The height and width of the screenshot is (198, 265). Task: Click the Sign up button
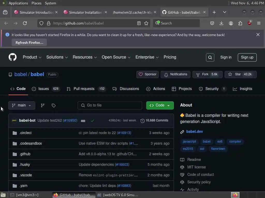click(247, 57)
